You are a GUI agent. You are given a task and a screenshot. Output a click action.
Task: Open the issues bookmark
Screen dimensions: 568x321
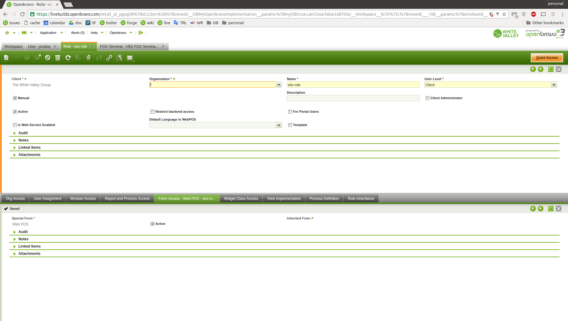tap(11, 23)
